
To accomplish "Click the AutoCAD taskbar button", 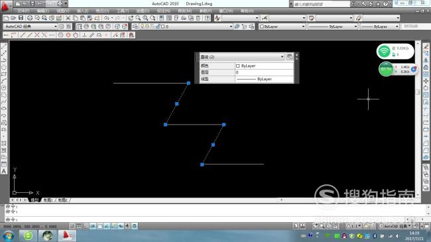I will click(67, 235).
